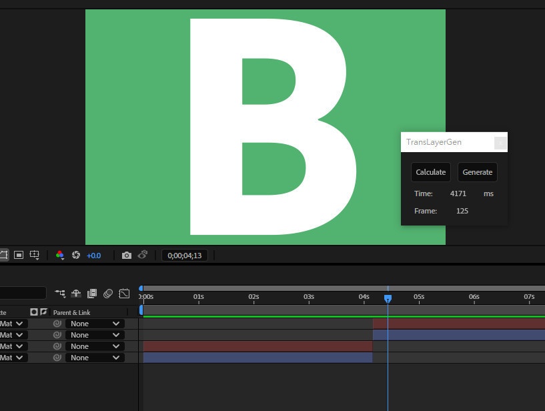Toggle mask and shape path visibility
The height and width of the screenshot is (411, 545).
pos(5,255)
